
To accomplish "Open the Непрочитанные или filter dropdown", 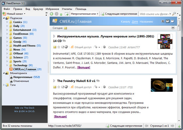I will [85, 14].
